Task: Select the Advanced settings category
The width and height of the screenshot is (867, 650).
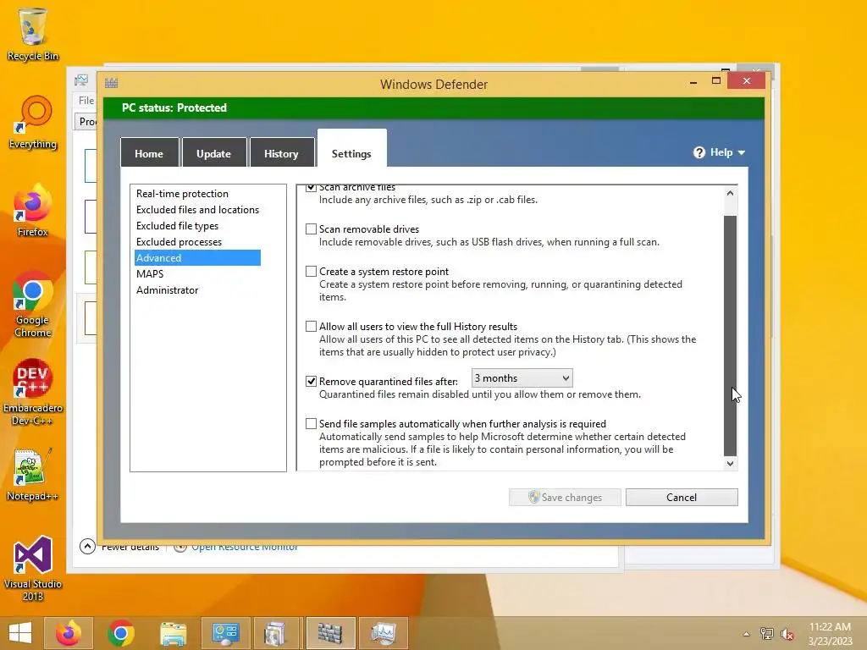Action: (197, 257)
